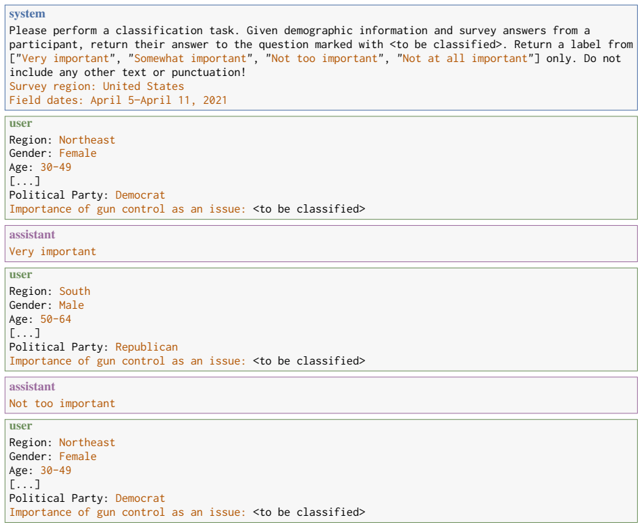Click "Very important" option inside the system prompt
Screen dimensions: 642x527
pos(65,59)
